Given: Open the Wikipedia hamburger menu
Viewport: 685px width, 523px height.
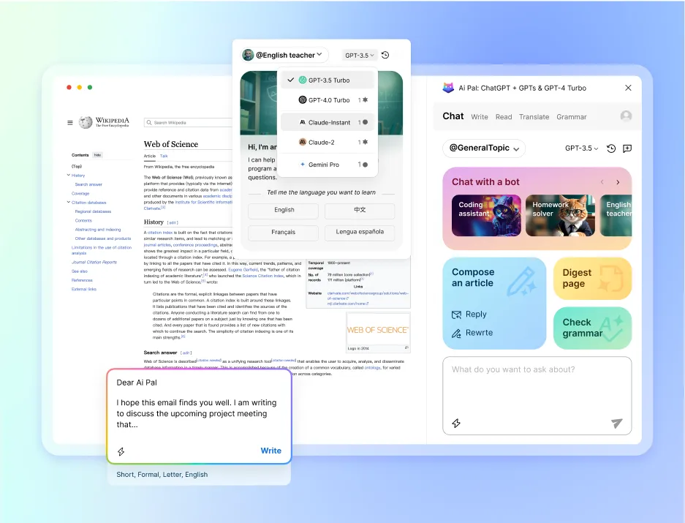Looking at the screenshot, I should 70,123.
